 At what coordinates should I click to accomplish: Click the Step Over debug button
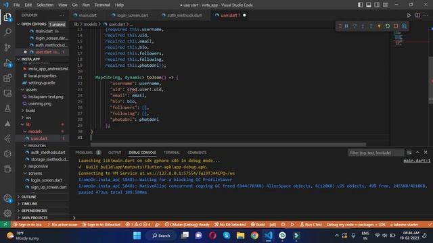355,26
